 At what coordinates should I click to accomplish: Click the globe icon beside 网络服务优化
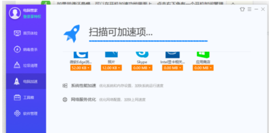(x=65, y=99)
